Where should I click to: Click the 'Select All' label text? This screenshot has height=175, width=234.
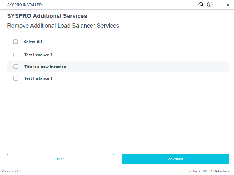(x=33, y=42)
